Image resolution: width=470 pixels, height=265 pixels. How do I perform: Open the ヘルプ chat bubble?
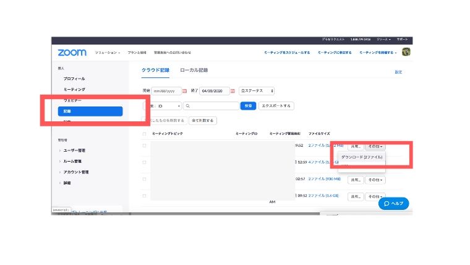[x=393, y=204]
